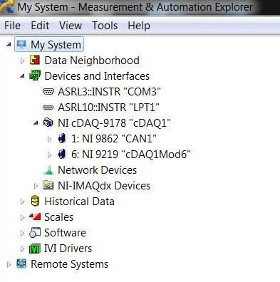This screenshot has height=282, width=280.
Task: Select 6: NI 9219 "cDAQ1Mod6" text
Action: pos(131,155)
